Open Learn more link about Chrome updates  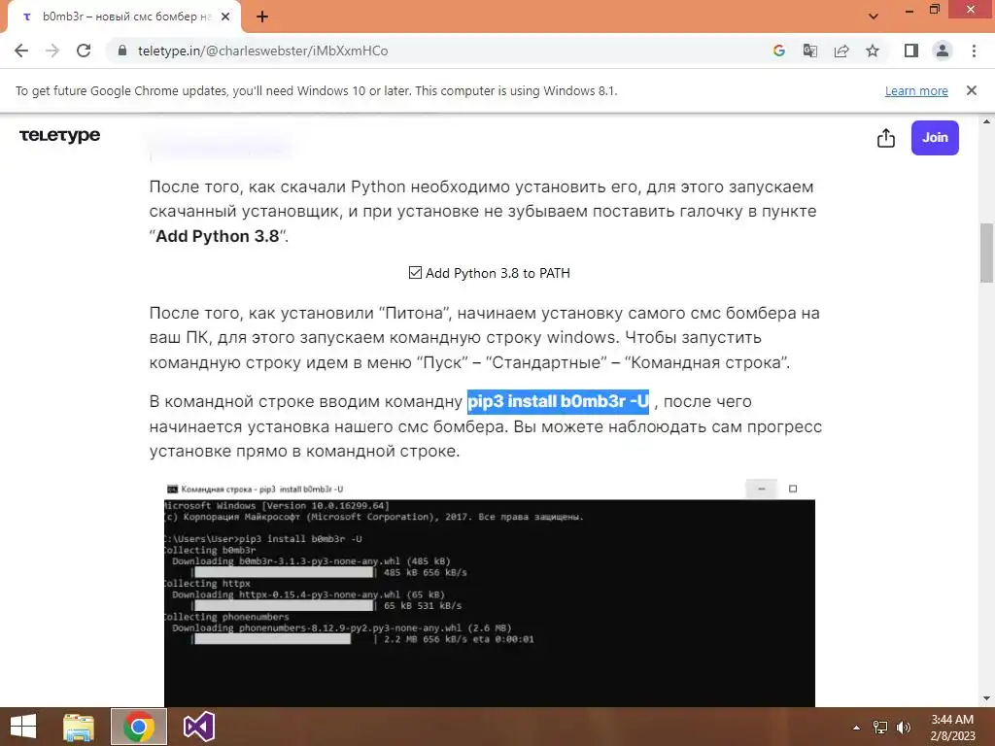click(916, 90)
